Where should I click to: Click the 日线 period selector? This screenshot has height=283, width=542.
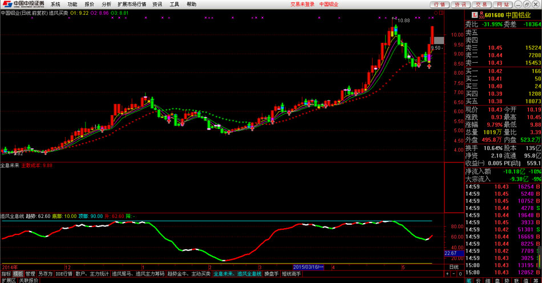[x=454, y=267]
